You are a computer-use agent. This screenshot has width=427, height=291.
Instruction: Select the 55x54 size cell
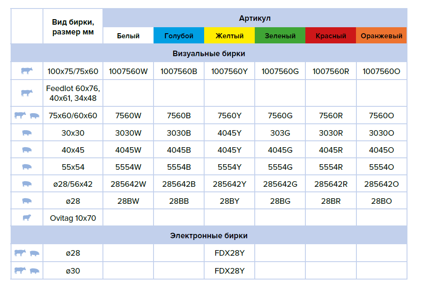(x=73, y=167)
